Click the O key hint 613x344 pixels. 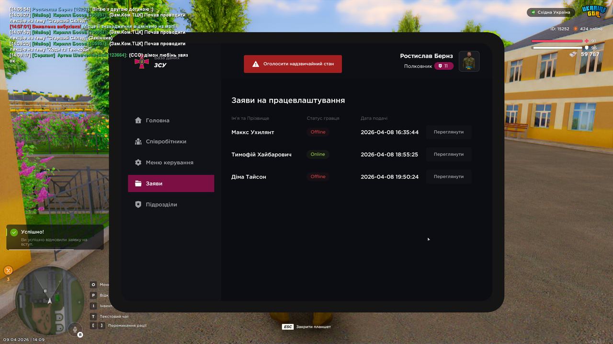[x=94, y=285]
